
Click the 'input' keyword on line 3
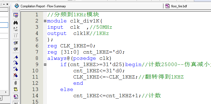click(x=55, y=27)
